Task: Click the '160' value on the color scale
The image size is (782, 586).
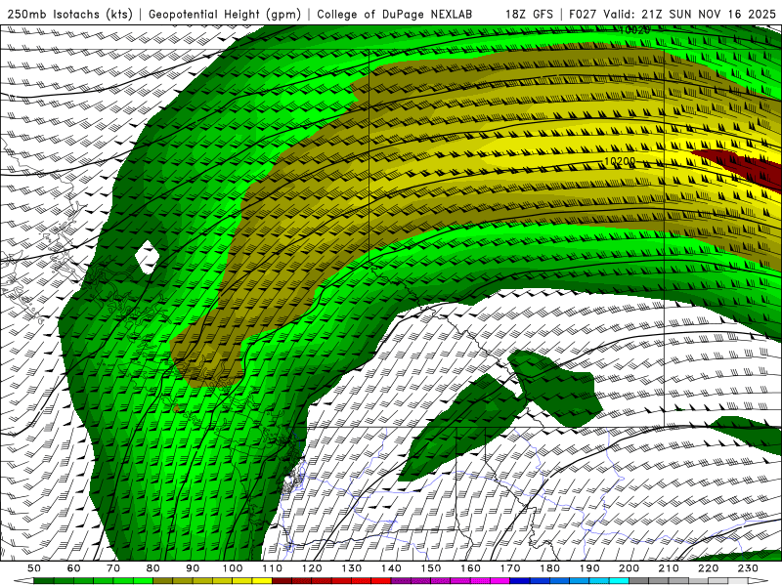Action: point(470,568)
